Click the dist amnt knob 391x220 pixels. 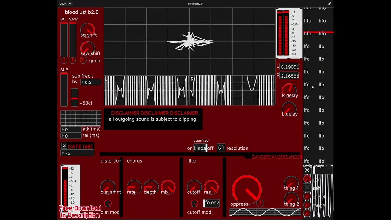[x=108, y=187]
